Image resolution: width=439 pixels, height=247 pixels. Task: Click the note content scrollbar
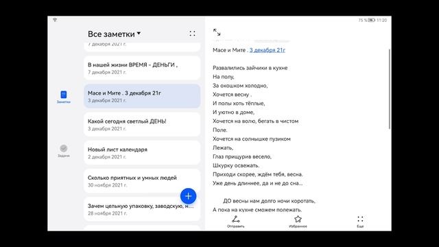[x=390, y=89]
